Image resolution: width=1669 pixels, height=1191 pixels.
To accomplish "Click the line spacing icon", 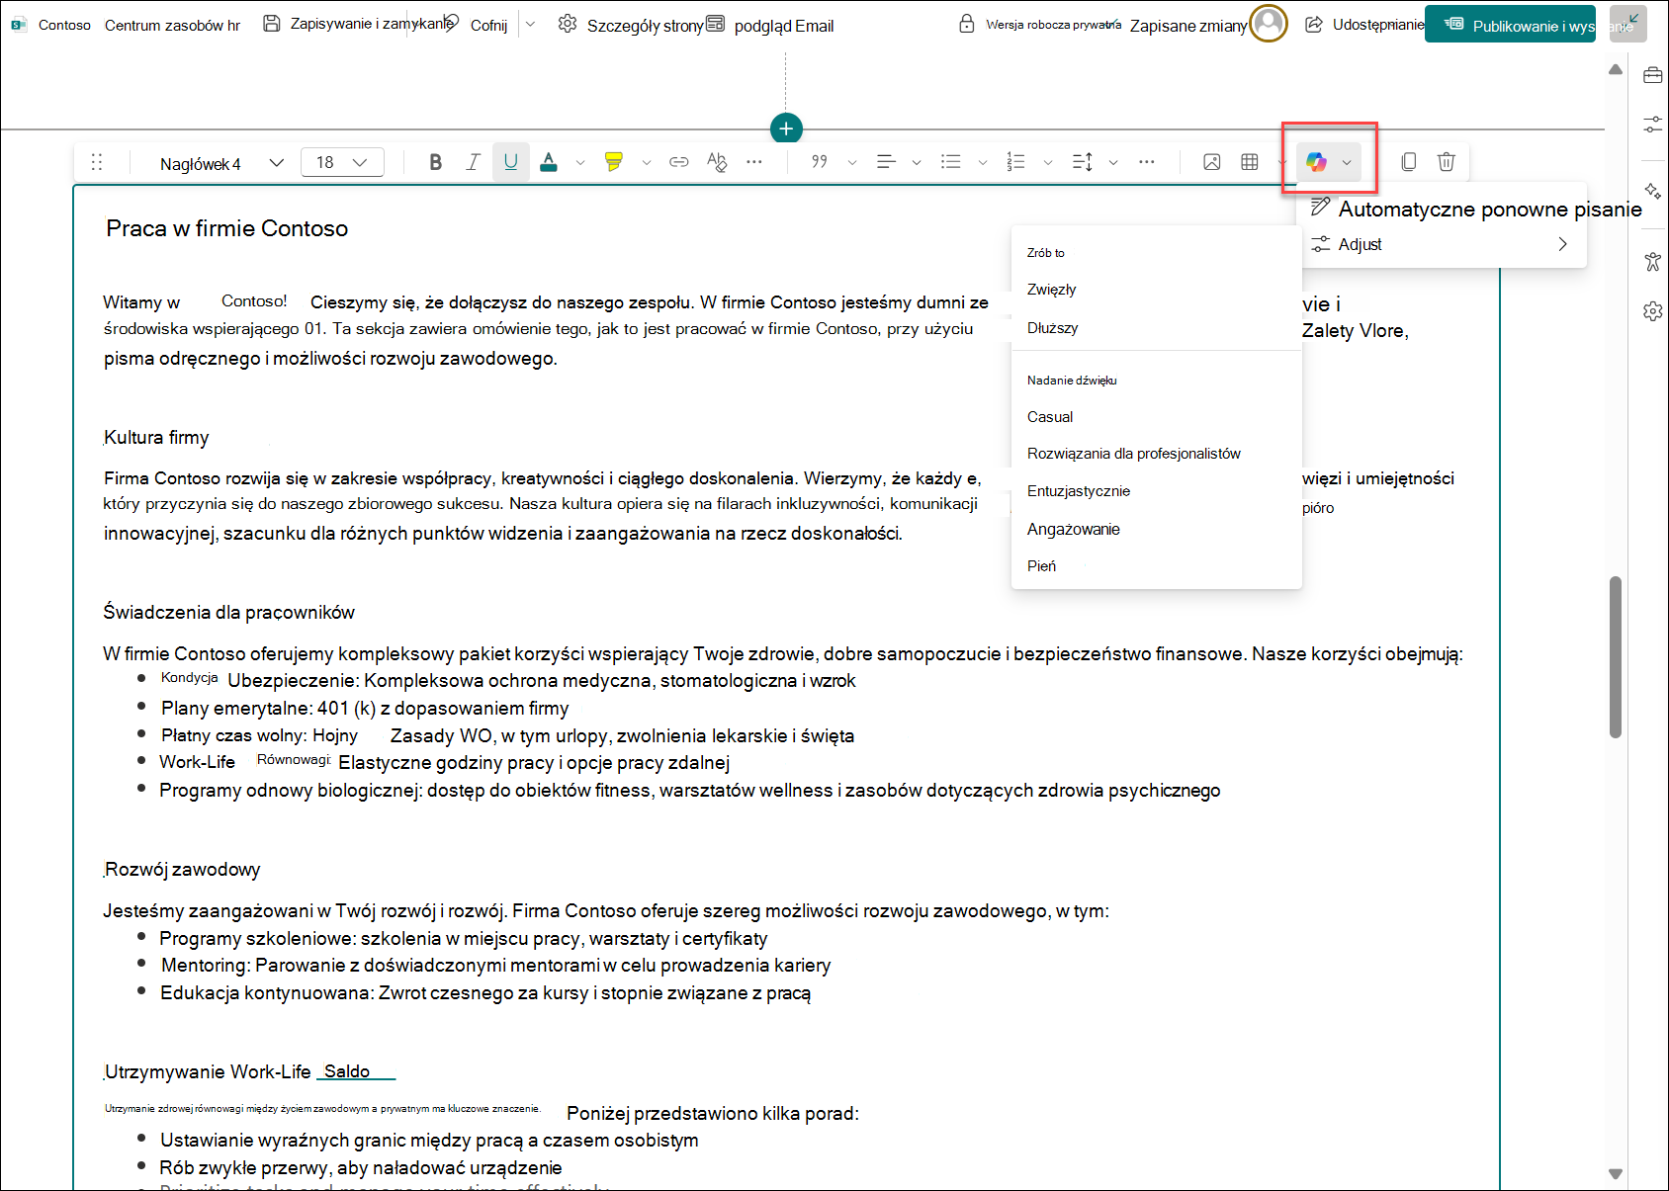I will [1083, 162].
